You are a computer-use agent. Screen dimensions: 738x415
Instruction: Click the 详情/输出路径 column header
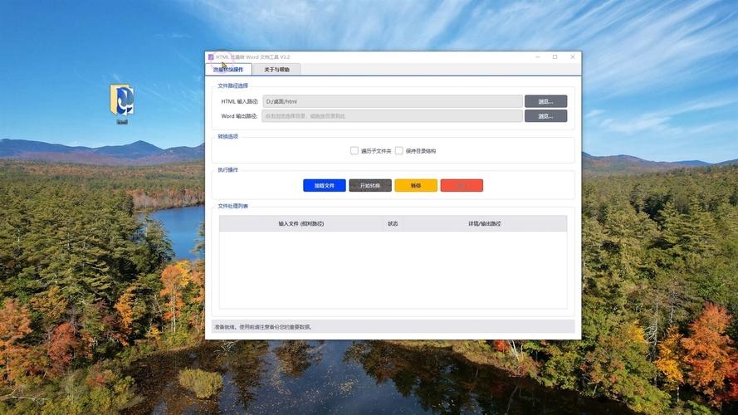484,223
